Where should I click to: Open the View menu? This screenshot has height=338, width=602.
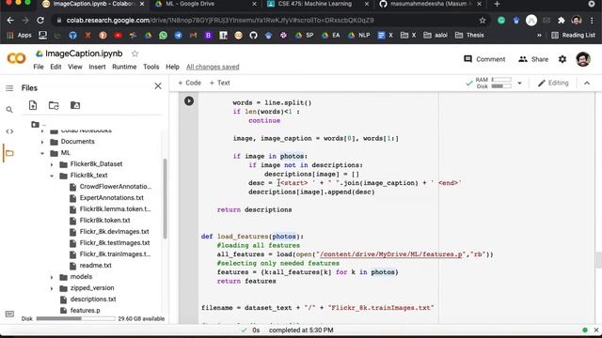point(75,67)
